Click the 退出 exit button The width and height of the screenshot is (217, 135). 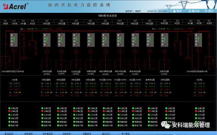209,11
